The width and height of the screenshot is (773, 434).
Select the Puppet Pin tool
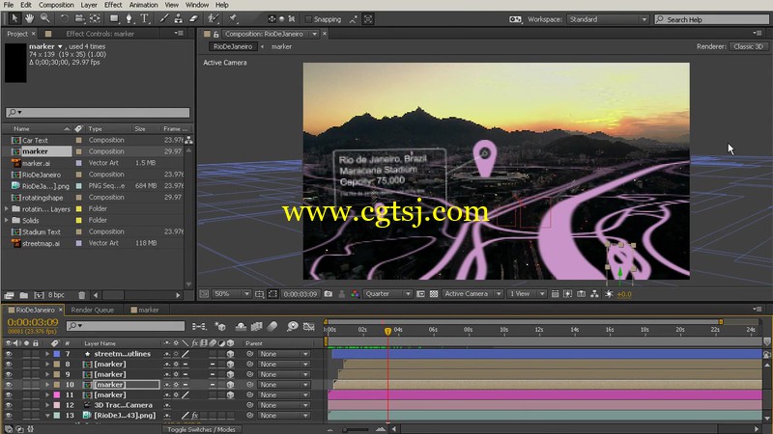click(233, 18)
